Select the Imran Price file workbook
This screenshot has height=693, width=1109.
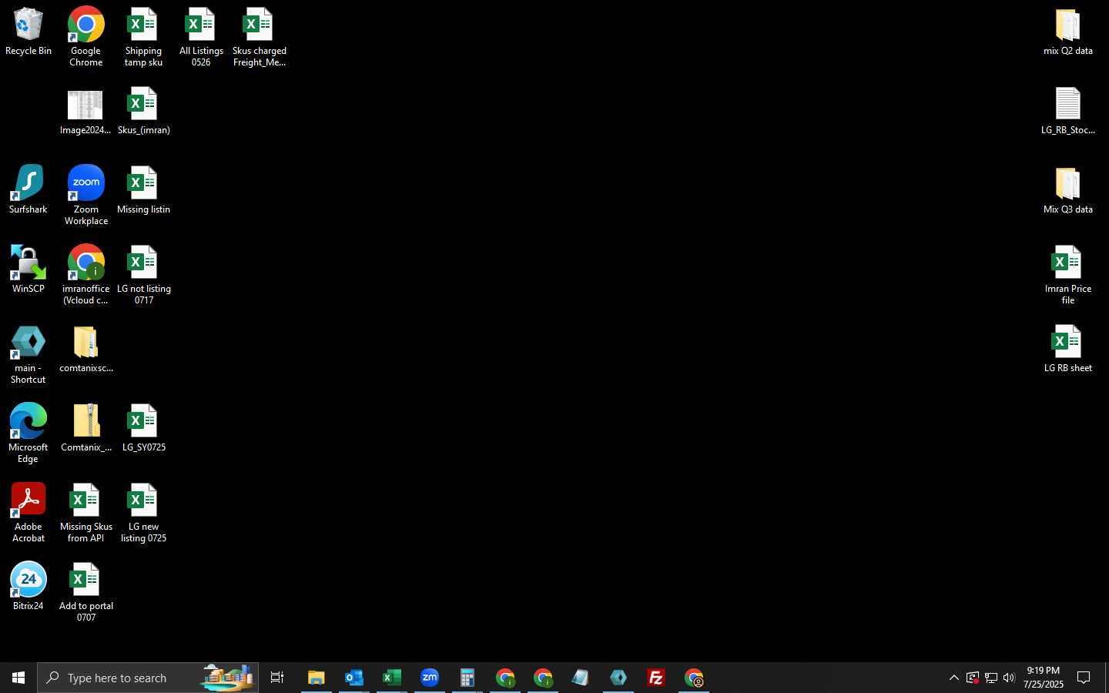pyautogui.click(x=1068, y=275)
